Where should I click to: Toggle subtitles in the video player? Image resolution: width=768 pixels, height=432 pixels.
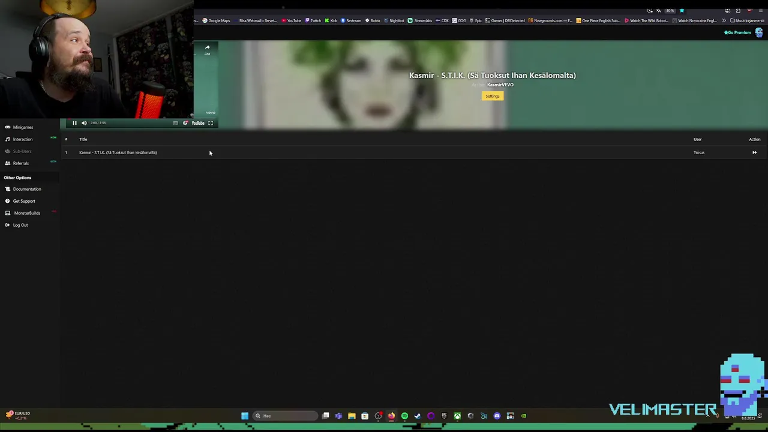click(x=175, y=123)
